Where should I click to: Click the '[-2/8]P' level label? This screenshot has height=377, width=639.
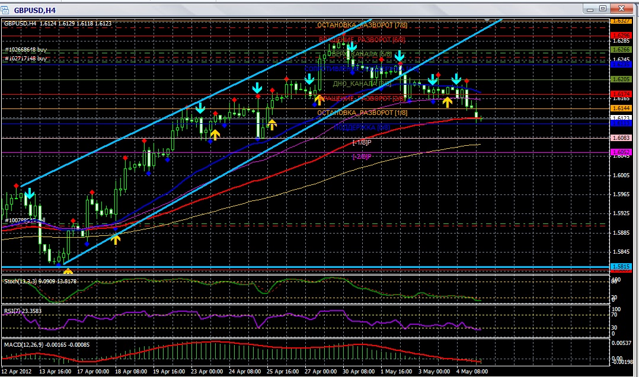tap(362, 156)
